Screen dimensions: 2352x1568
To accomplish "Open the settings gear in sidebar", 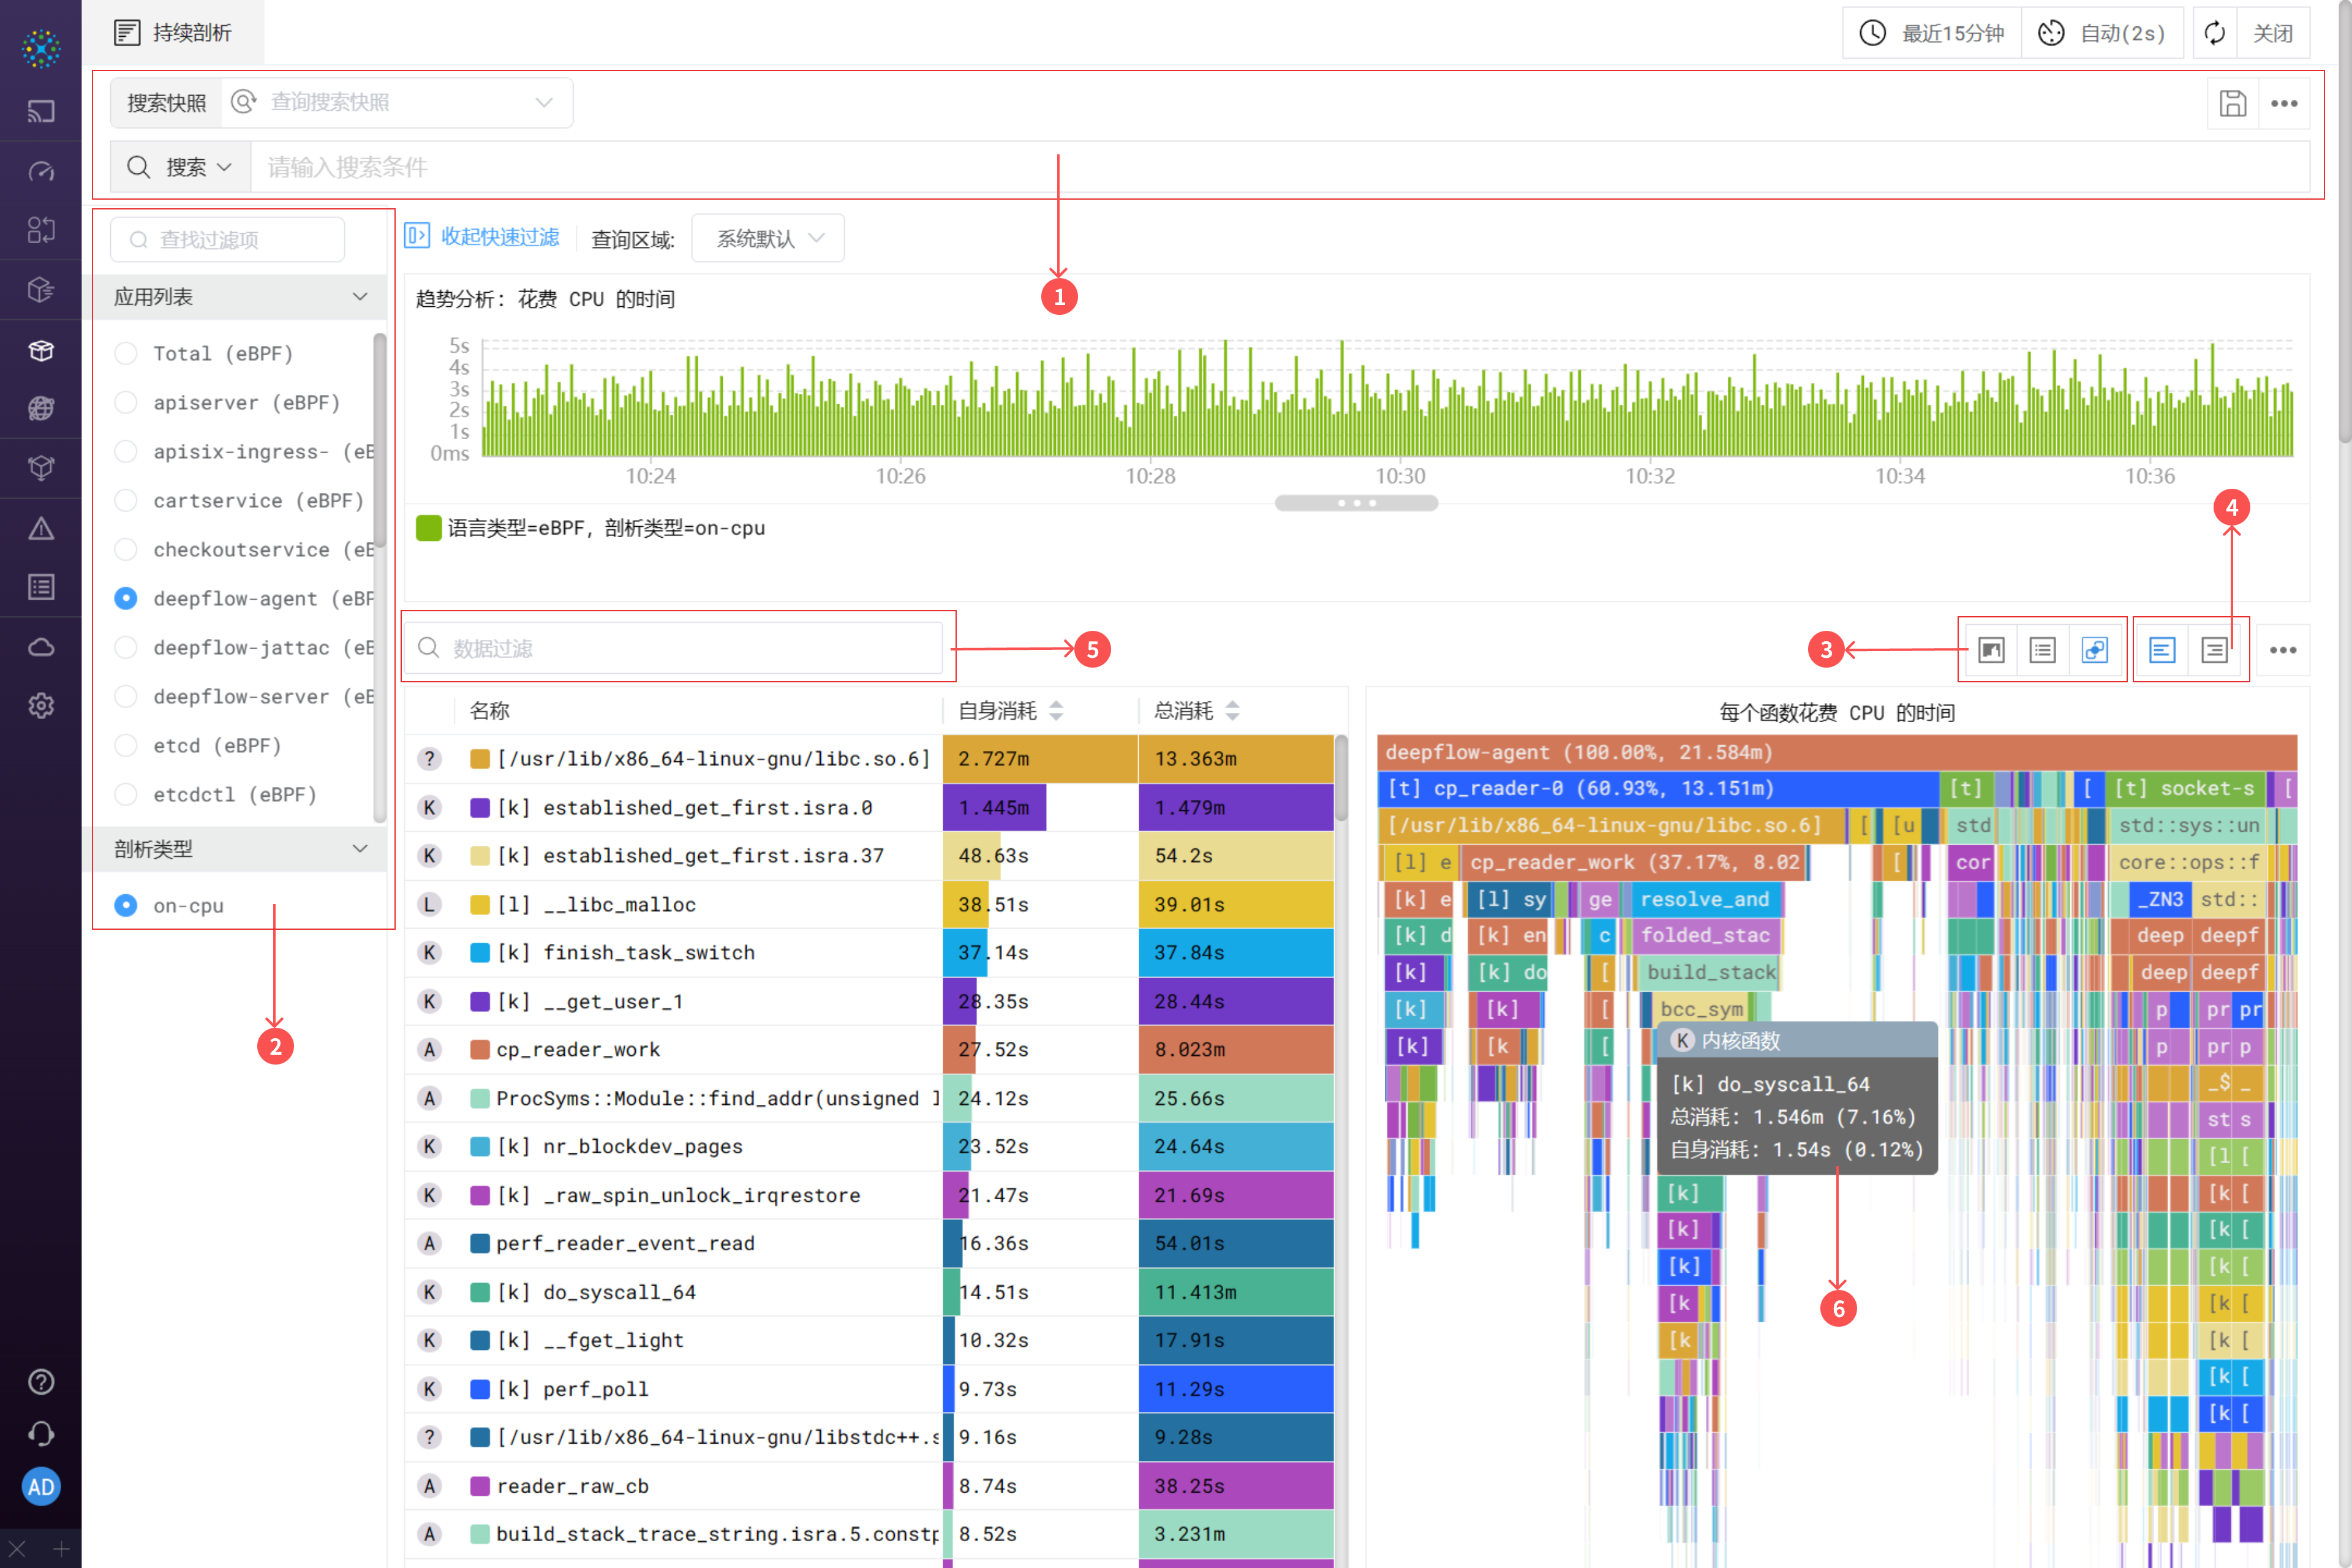I will 41,706.
